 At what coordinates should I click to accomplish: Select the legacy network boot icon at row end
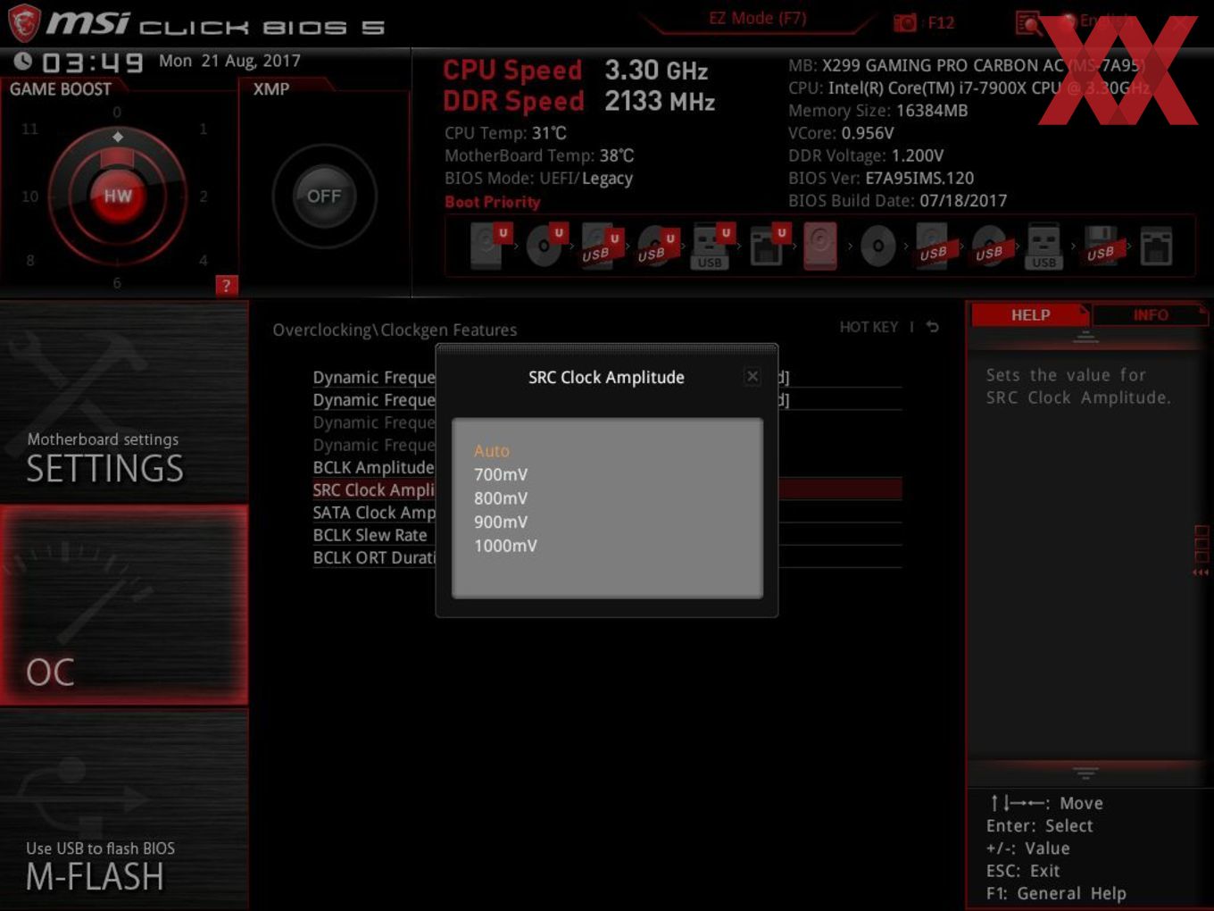pyautogui.click(x=1156, y=247)
